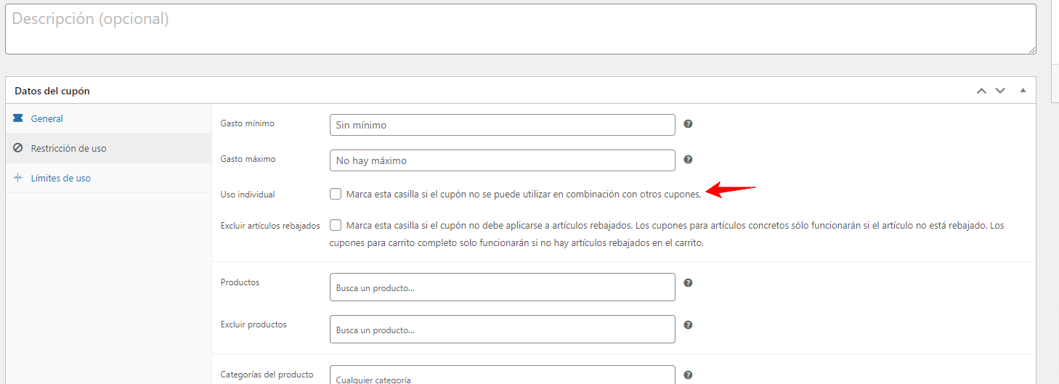Click the help icon beside Categorías del producto
This screenshot has height=384, width=1059.
pyautogui.click(x=688, y=375)
